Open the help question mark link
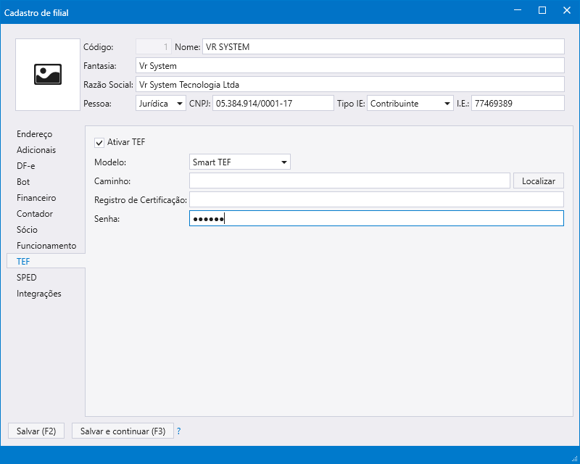 point(178,431)
